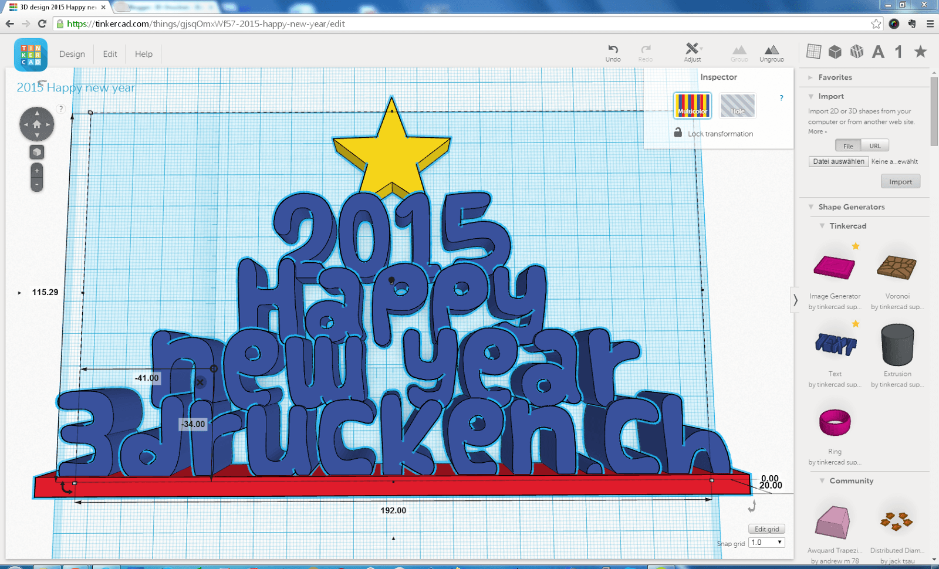Viewport: 939px width, 569px height.
Task: Click the -41.00 dimension label
Action: (x=147, y=378)
